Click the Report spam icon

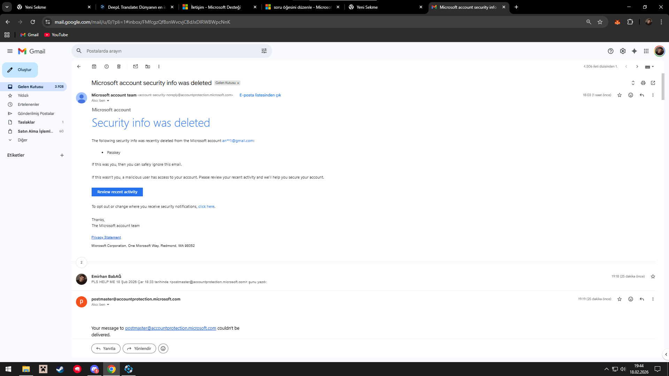tap(107, 66)
